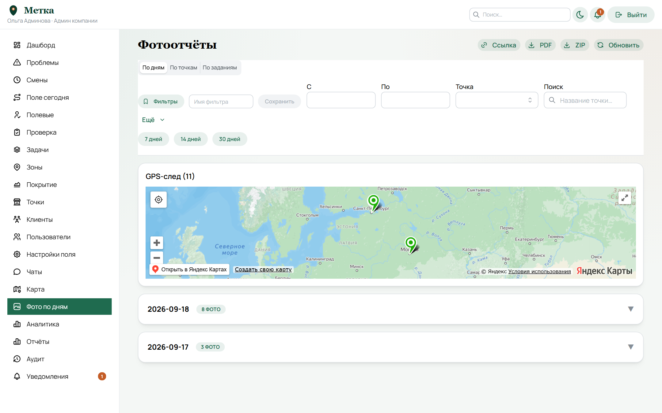Open Чаты section

click(59, 272)
